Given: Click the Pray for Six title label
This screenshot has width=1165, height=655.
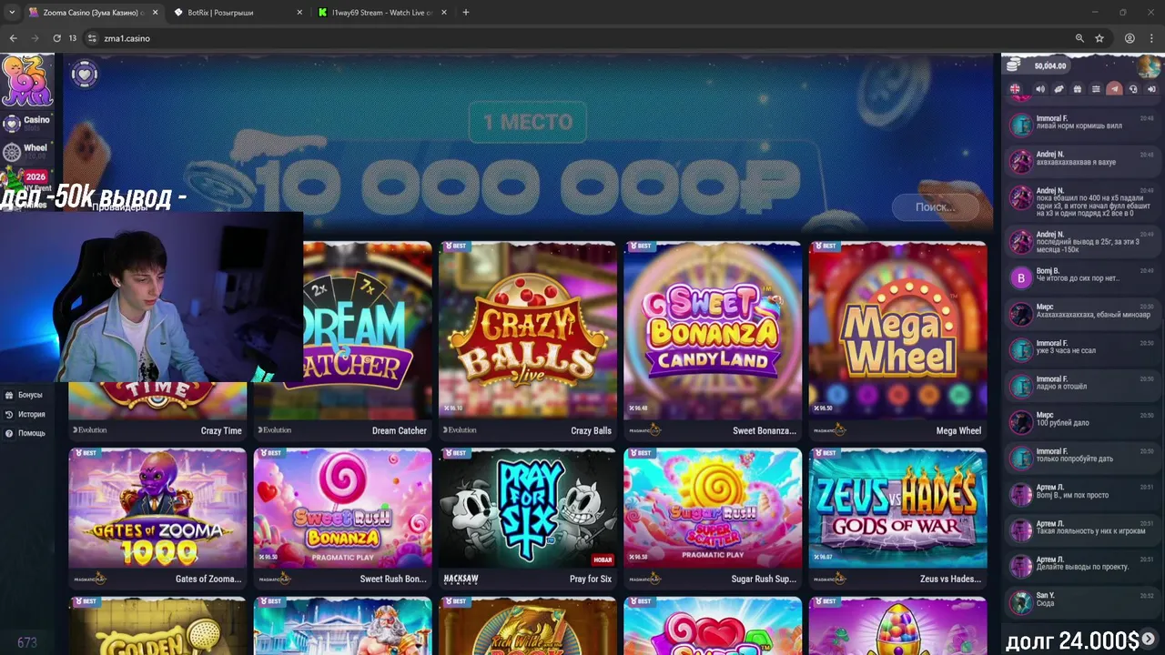Looking at the screenshot, I should point(591,579).
